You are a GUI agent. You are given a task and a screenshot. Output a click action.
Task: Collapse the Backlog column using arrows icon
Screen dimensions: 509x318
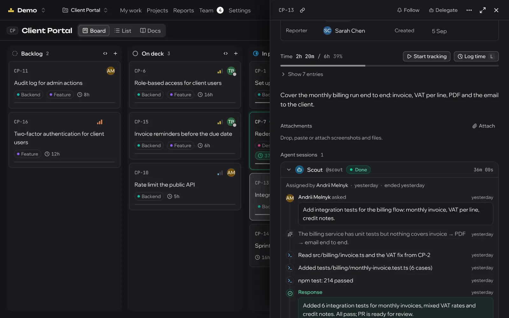tap(105, 53)
